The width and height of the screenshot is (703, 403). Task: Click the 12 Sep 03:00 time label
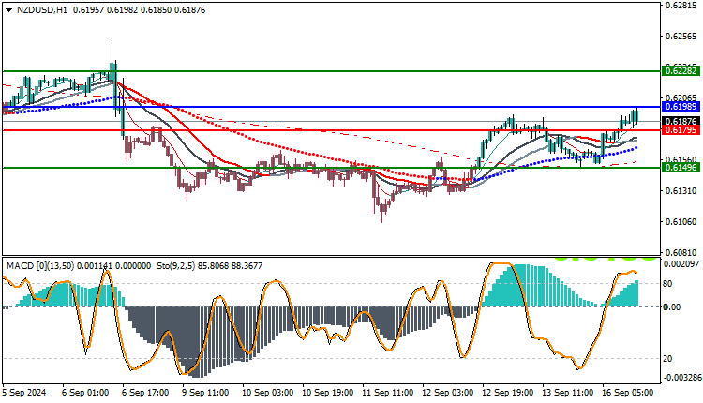pyautogui.click(x=447, y=393)
